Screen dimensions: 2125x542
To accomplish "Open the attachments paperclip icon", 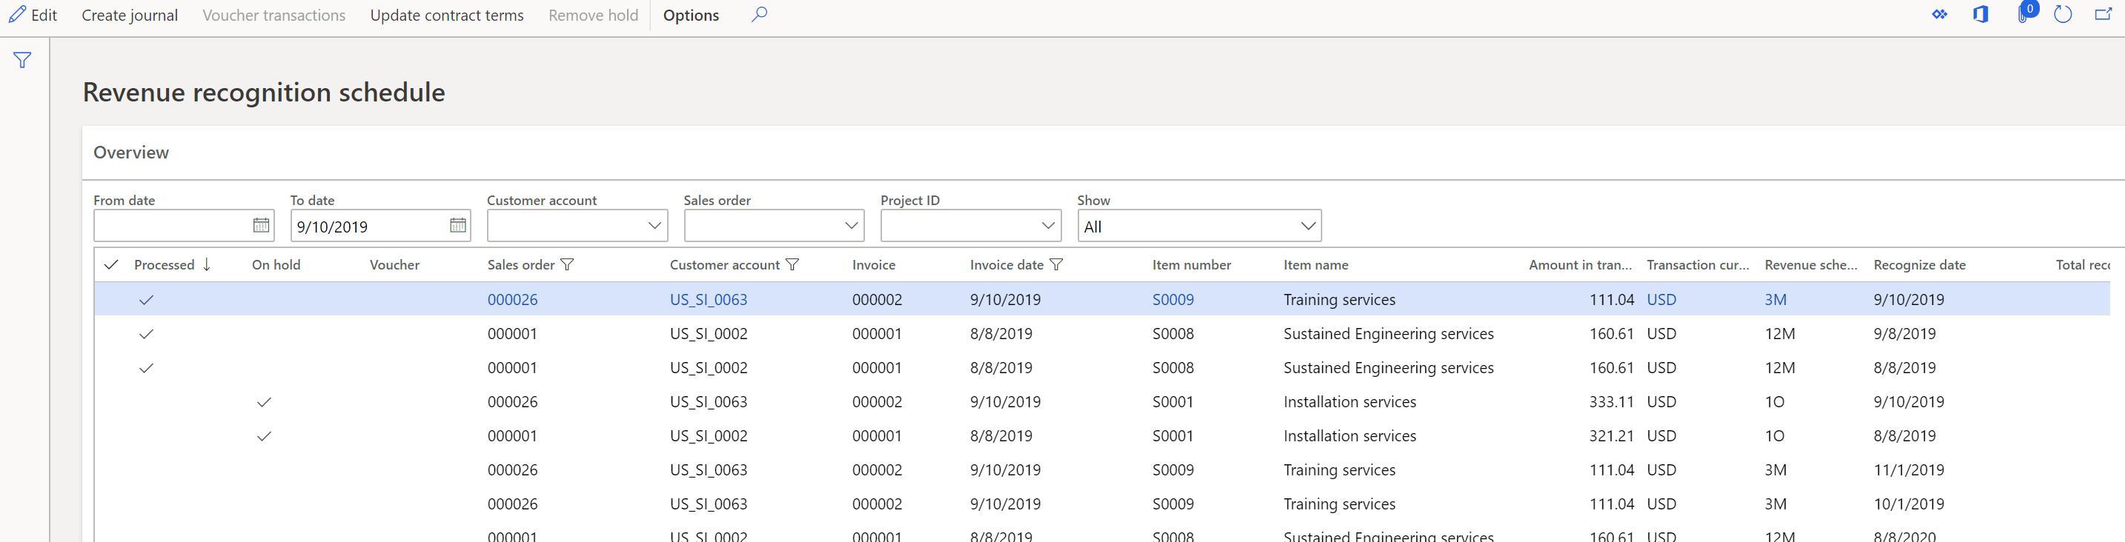I will (2023, 15).
